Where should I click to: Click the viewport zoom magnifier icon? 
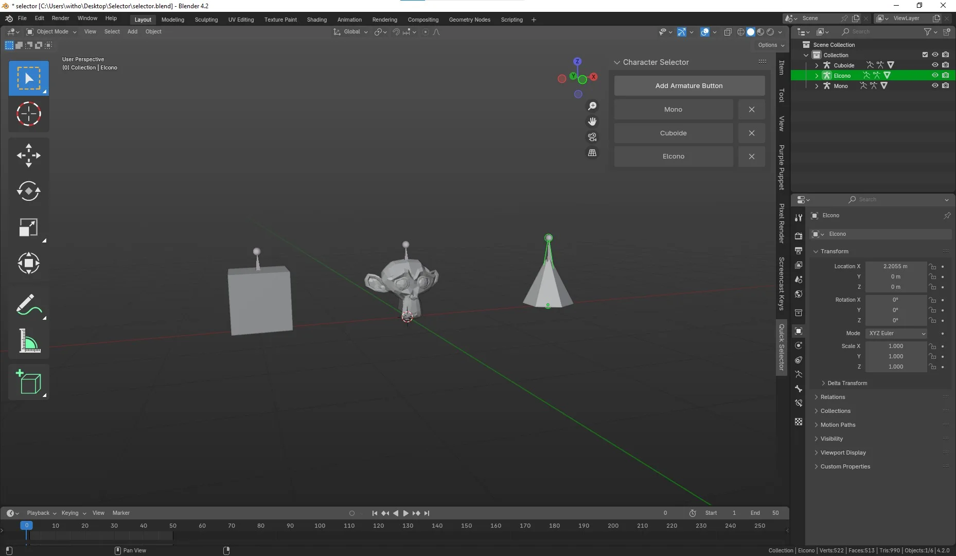pyautogui.click(x=592, y=106)
